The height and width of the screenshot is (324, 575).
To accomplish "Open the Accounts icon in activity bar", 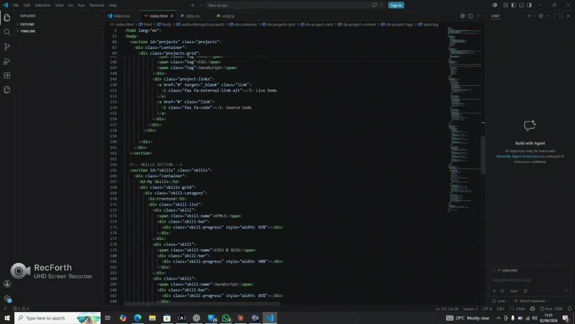I will [x=7, y=284].
